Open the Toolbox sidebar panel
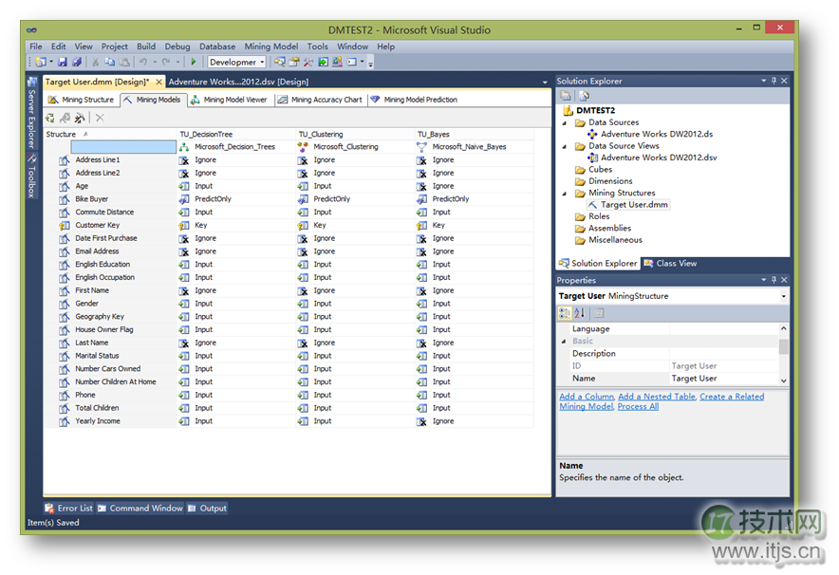839x575 pixels. (x=31, y=176)
